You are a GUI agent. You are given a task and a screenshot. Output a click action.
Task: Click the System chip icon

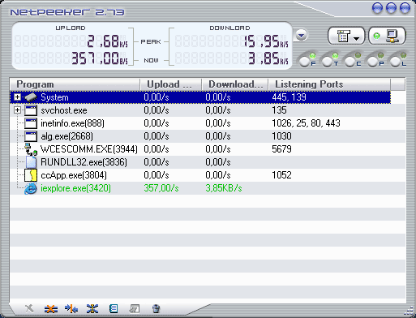tap(31, 97)
